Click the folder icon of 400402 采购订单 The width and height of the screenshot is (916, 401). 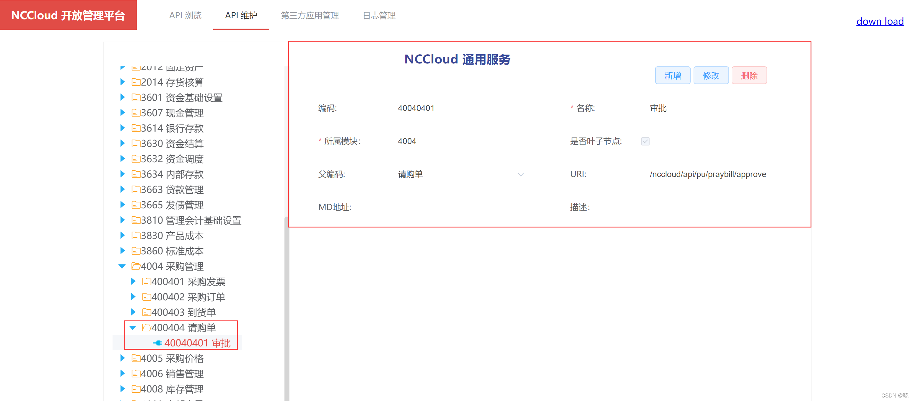point(146,297)
